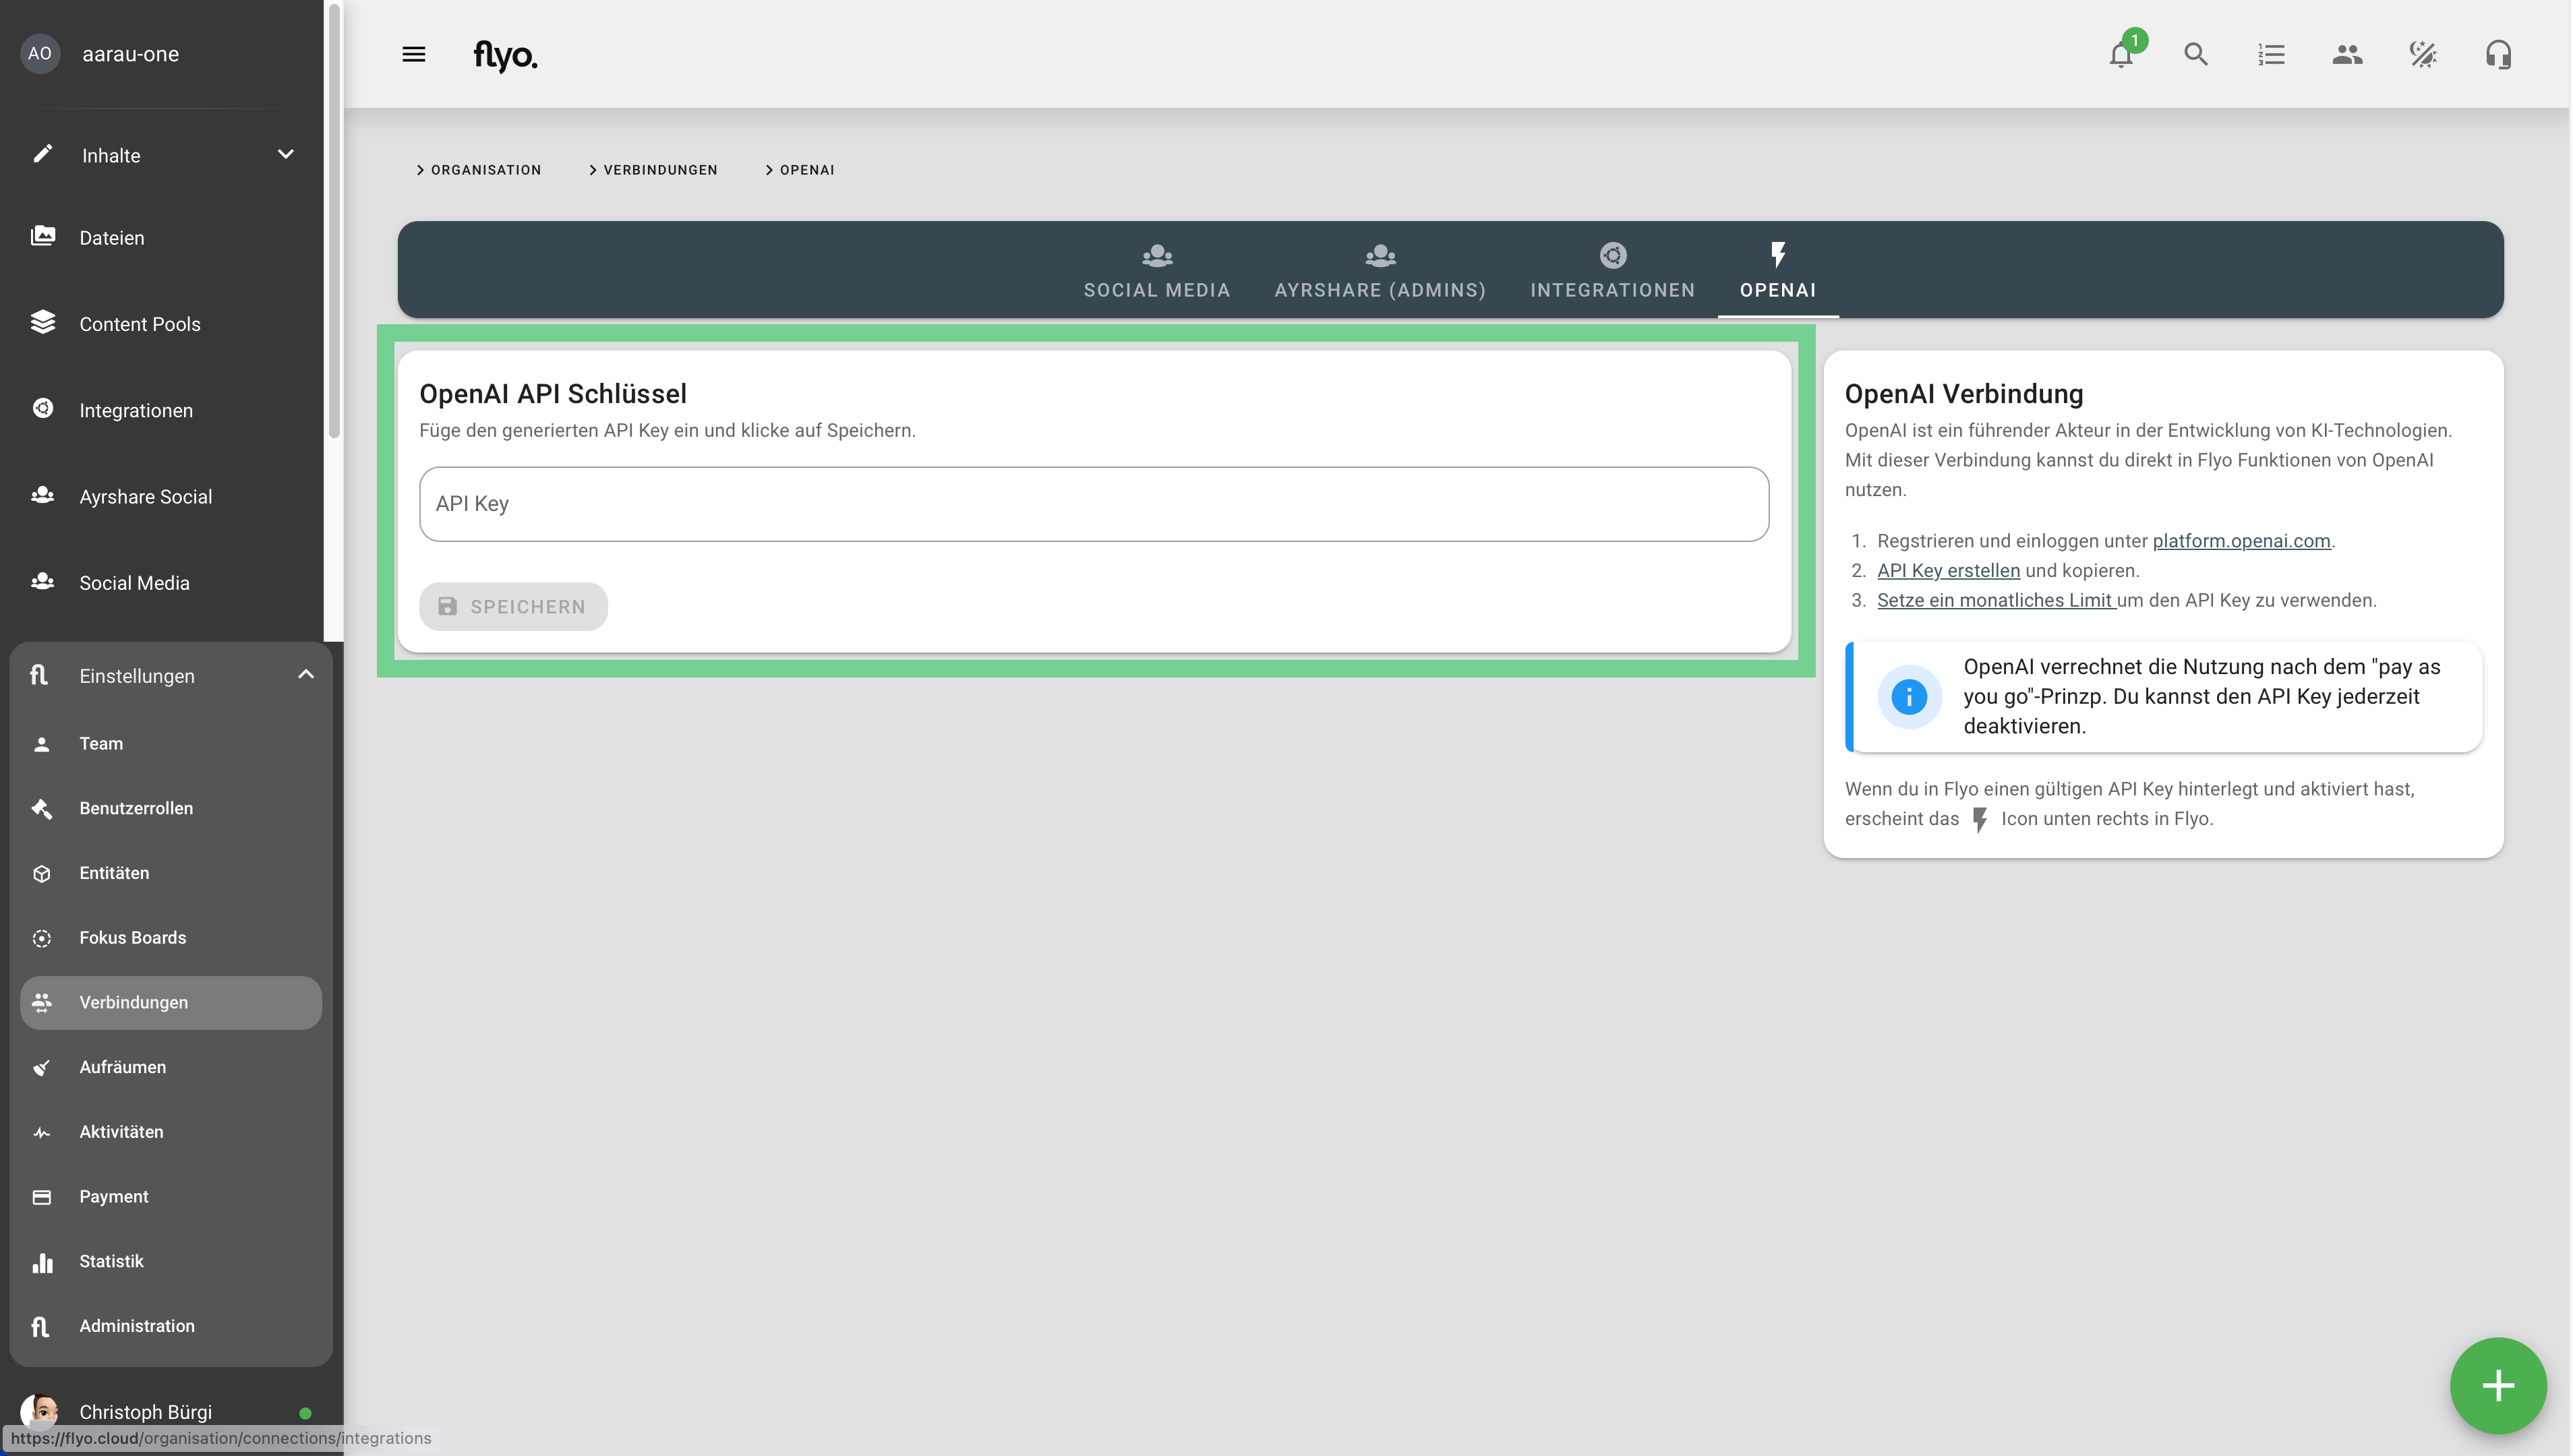Click the search magnifier icon
Viewport: 2573px width, 1456px height.
tap(2196, 54)
